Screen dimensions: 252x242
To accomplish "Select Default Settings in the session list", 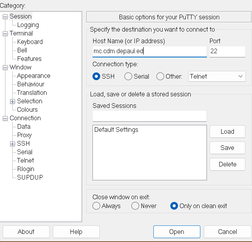I will tap(116, 130).
